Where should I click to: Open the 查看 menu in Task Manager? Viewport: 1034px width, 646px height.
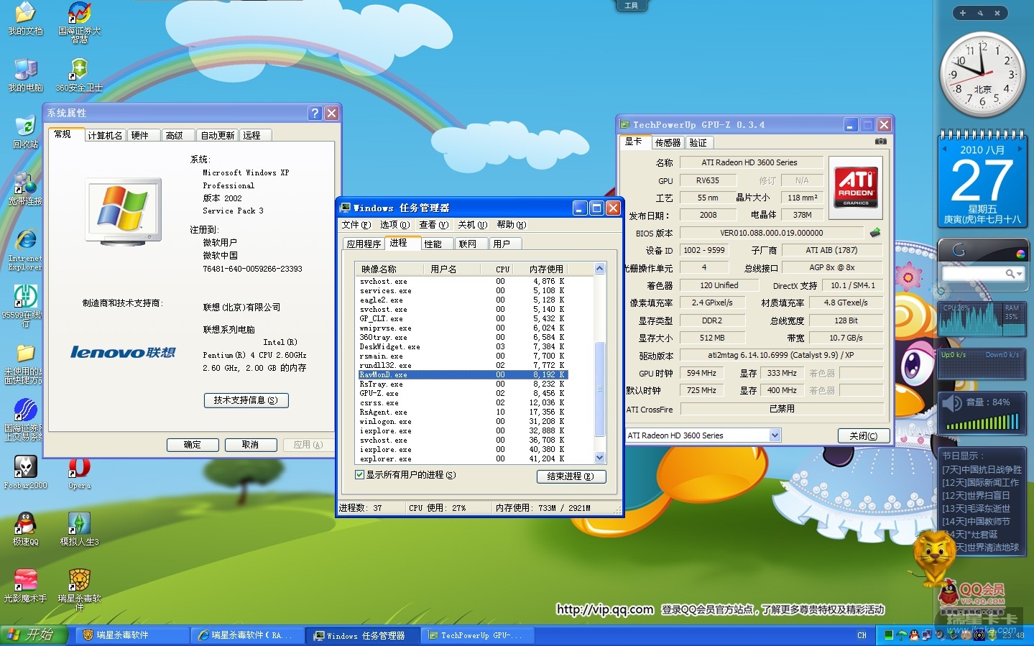[433, 225]
